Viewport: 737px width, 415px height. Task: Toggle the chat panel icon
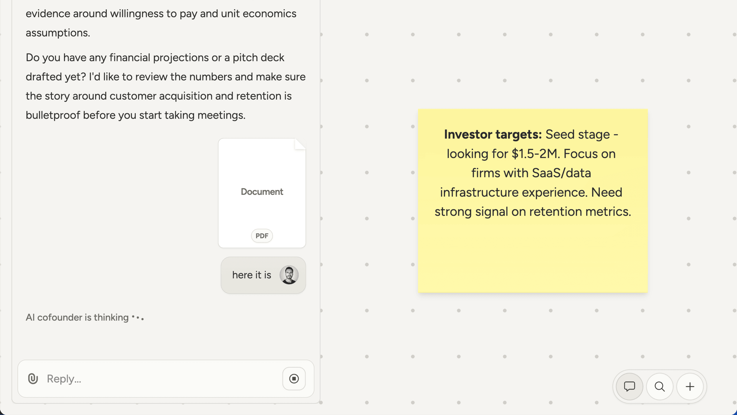(630, 386)
